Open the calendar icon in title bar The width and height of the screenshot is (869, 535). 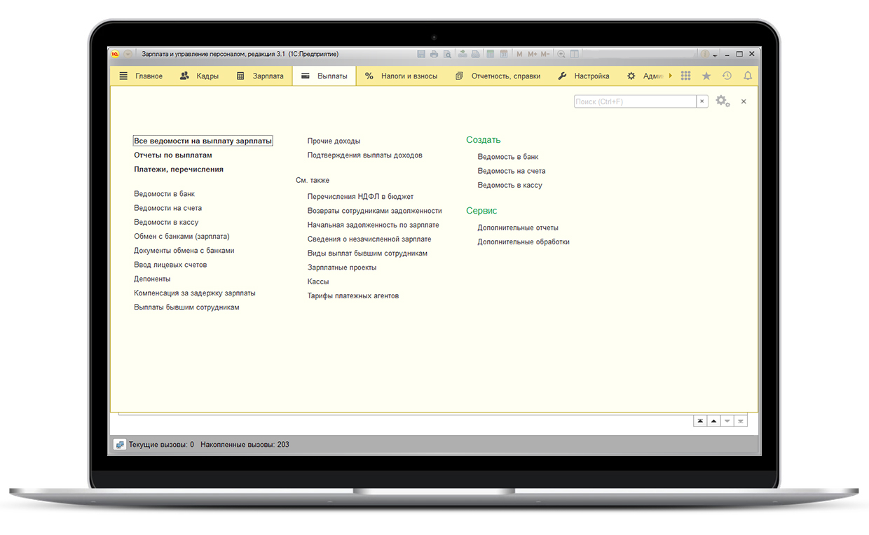504,54
